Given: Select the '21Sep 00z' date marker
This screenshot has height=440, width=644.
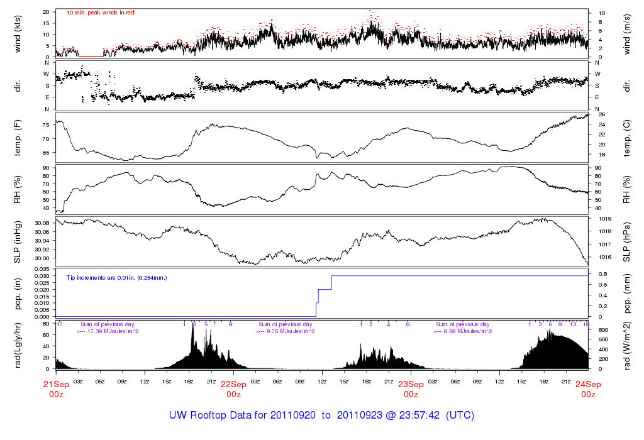Looking at the screenshot, I should click(x=56, y=389).
